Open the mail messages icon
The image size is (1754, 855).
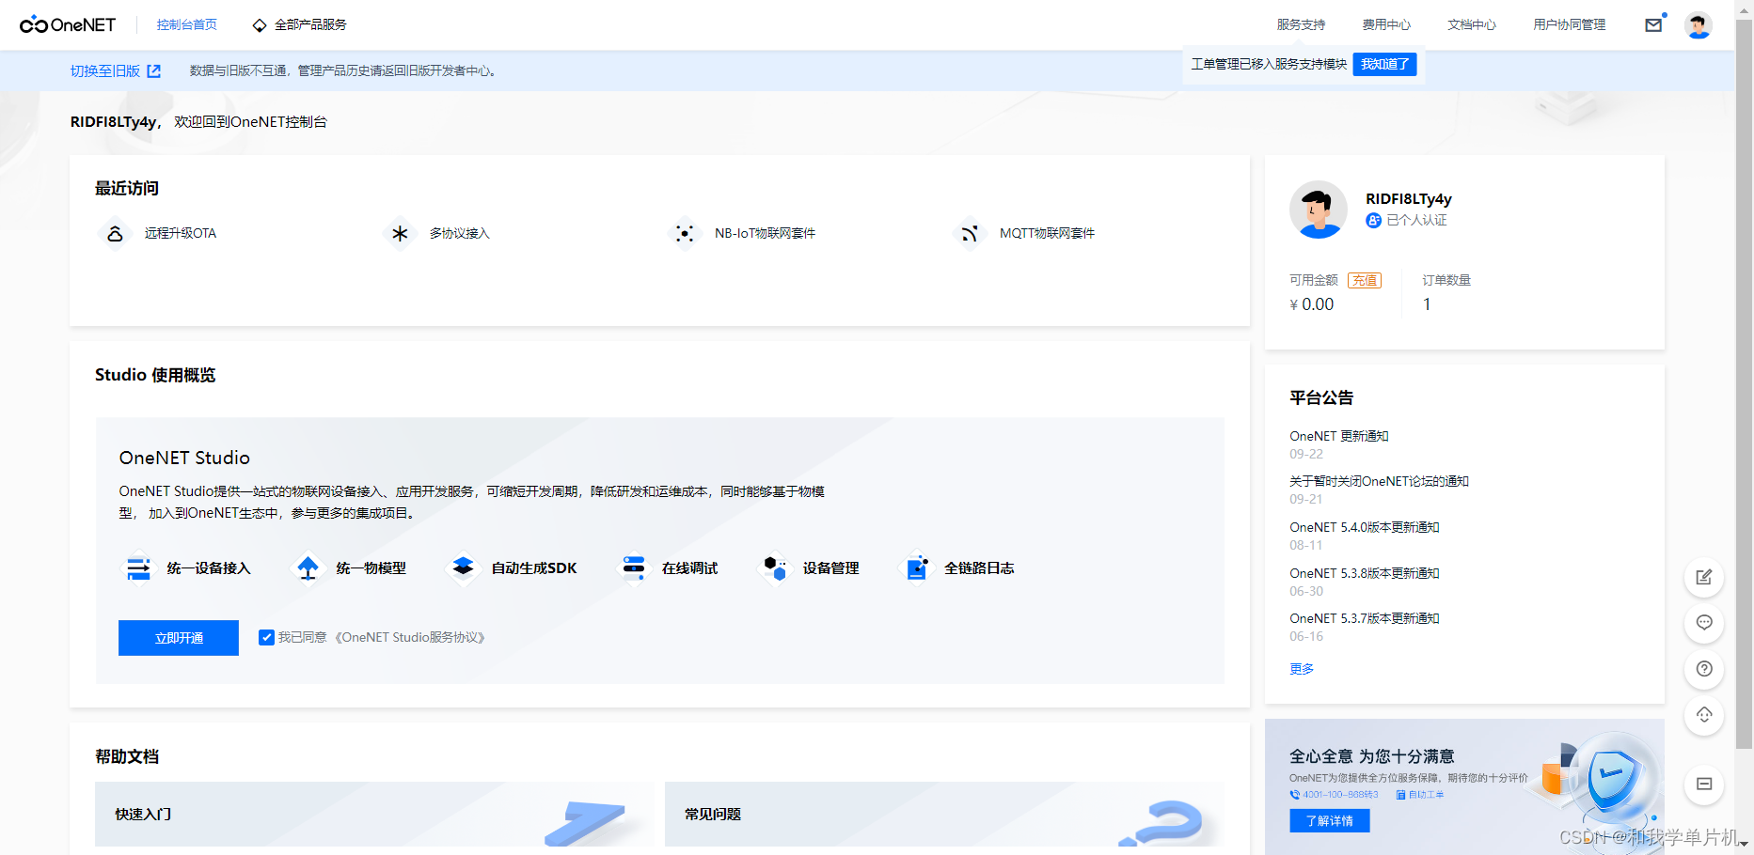pos(1653,25)
